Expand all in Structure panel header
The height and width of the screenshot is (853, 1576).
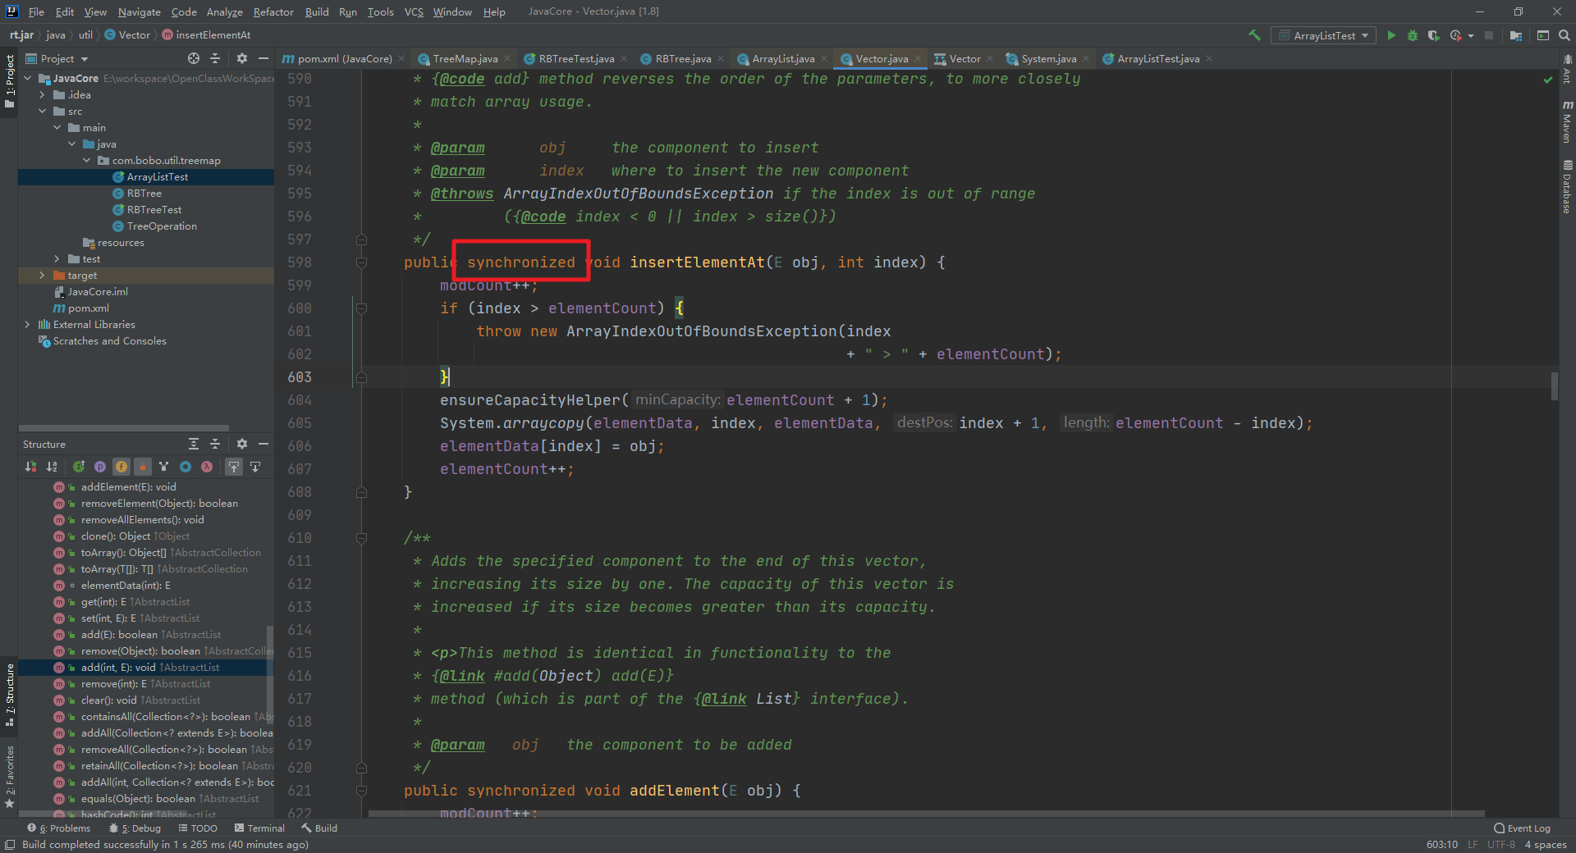(x=194, y=444)
